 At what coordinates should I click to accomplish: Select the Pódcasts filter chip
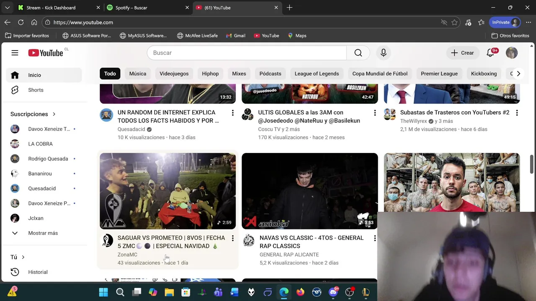[x=271, y=74]
